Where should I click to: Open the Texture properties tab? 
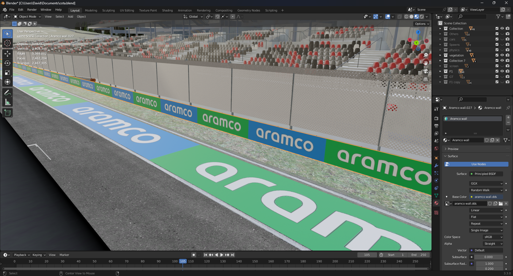[x=436, y=213]
